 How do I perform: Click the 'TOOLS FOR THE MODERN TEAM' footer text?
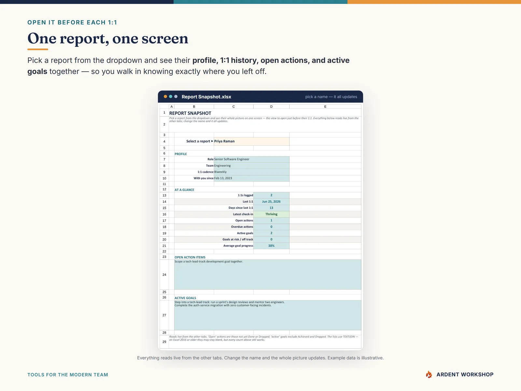pos(68,375)
